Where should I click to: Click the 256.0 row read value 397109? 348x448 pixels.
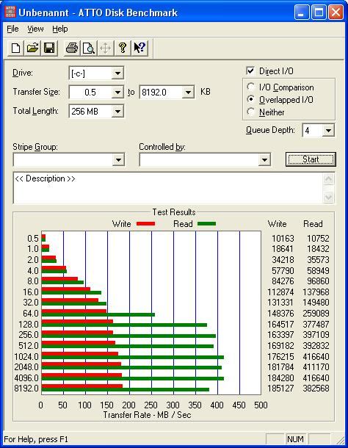coord(316,334)
